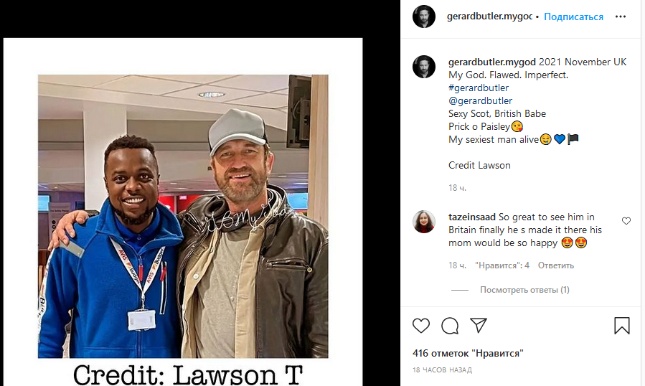Open the caption author's avatar
The image size is (645, 386).
(x=424, y=67)
